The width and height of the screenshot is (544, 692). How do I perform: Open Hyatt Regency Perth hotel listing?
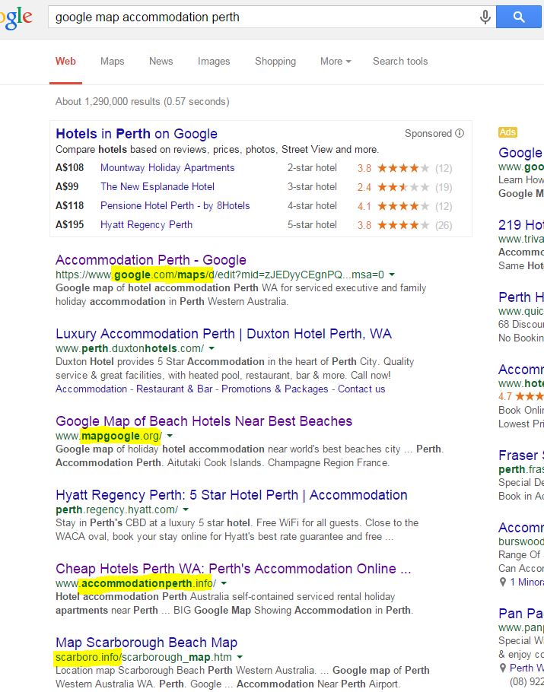click(146, 224)
